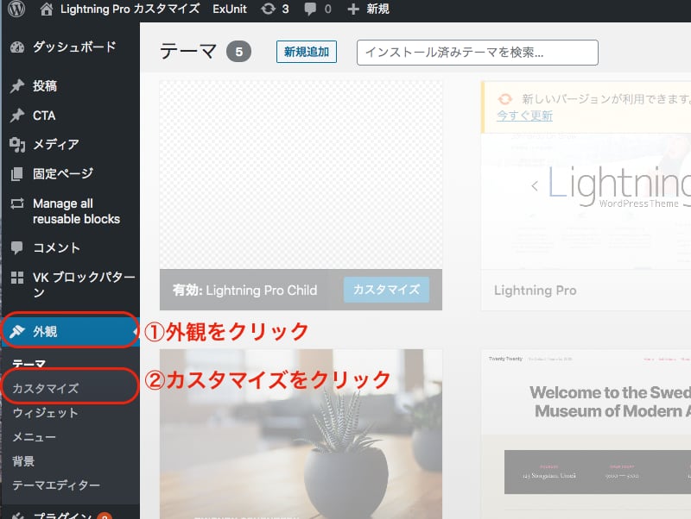
Task: Click the Lightning Pro theme name
Action: (535, 291)
